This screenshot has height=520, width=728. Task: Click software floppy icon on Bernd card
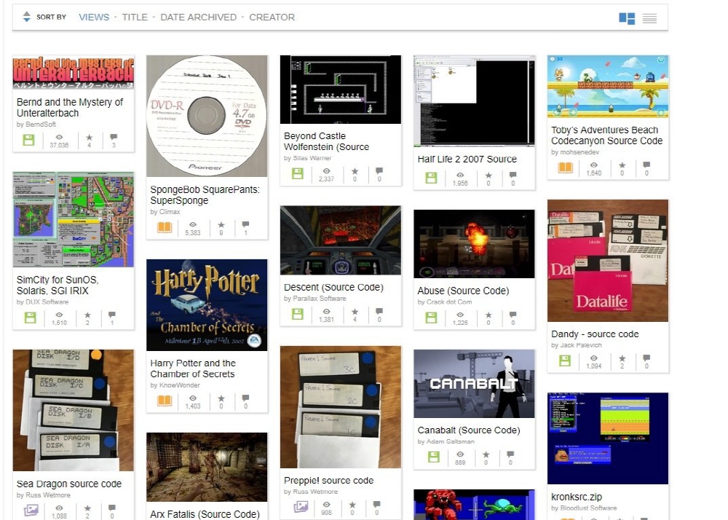(x=28, y=140)
